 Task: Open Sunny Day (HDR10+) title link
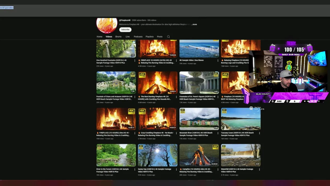point(154,170)
